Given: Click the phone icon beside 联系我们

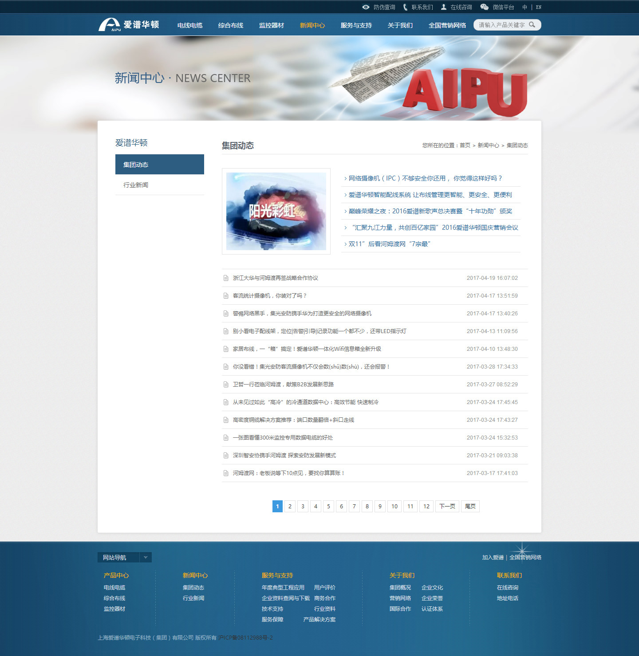Looking at the screenshot, I should click(x=405, y=7).
